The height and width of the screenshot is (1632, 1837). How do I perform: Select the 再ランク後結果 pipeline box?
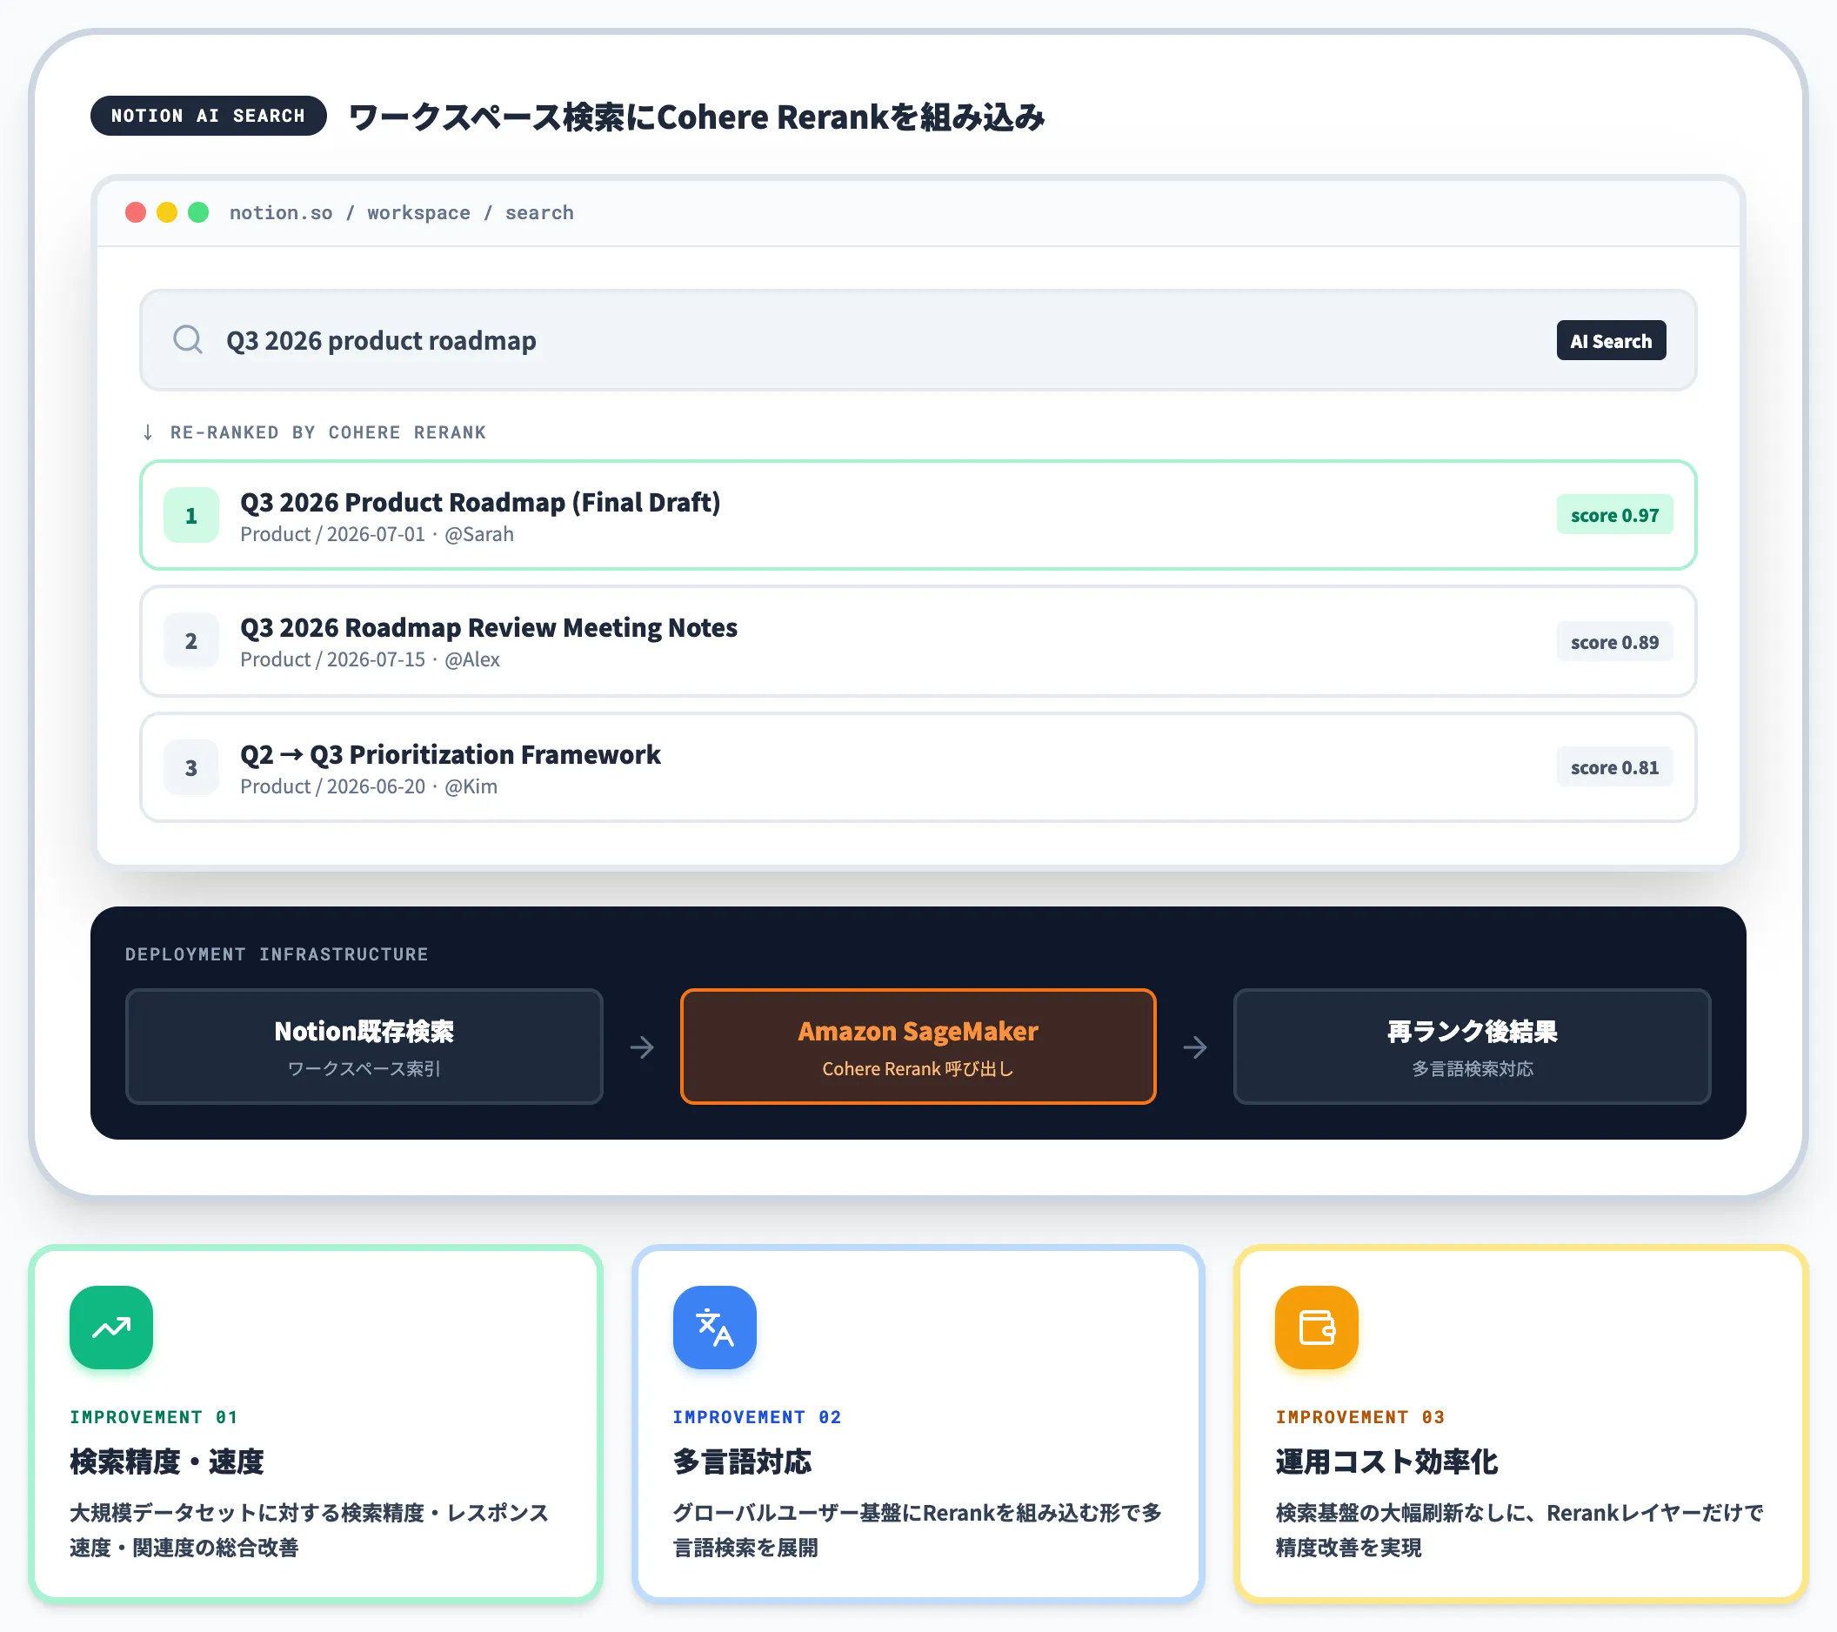point(1472,1047)
